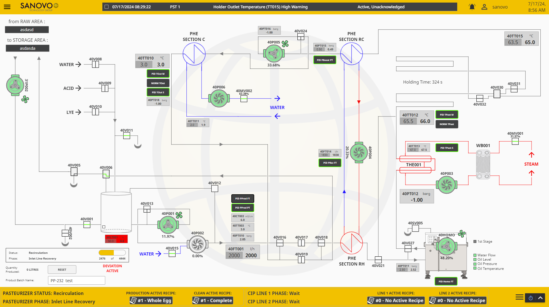This screenshot has width=549, height=307.
Task: Select pump 40P003 near THE001
Action: (447, 185)
